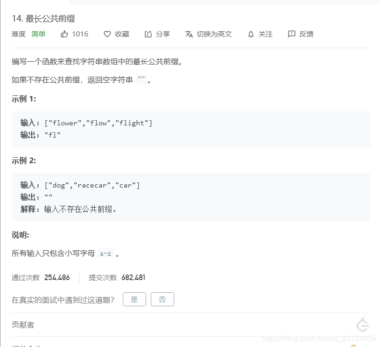The width and height of the screenshot is (380, 347).
Task: Click the 反馈 feedback bubble icon
Action: pyautogui.click(x=292, y=34)
